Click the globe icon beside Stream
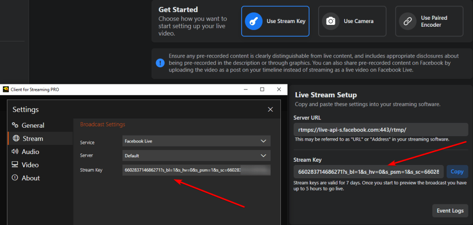 tap(16, 138)
